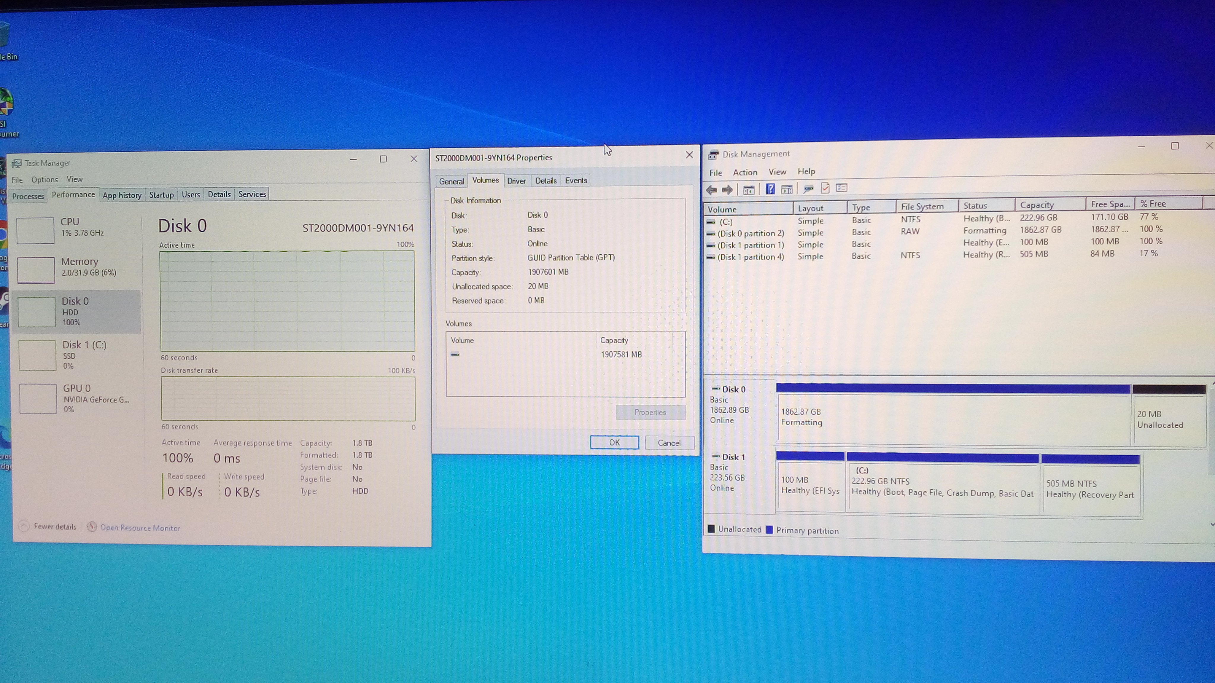Open the File menu in Task Manager
Screen dimensions: 1215x683
point(17,180)
